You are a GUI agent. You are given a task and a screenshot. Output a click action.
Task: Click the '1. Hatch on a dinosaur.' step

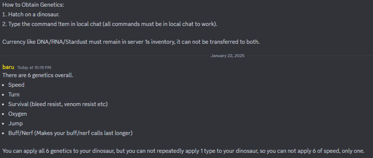pyautogui.click(x=31, y=14)
